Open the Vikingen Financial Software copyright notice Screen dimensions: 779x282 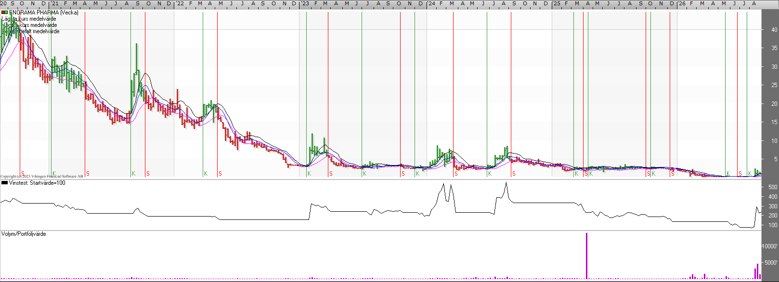point(42,177)
